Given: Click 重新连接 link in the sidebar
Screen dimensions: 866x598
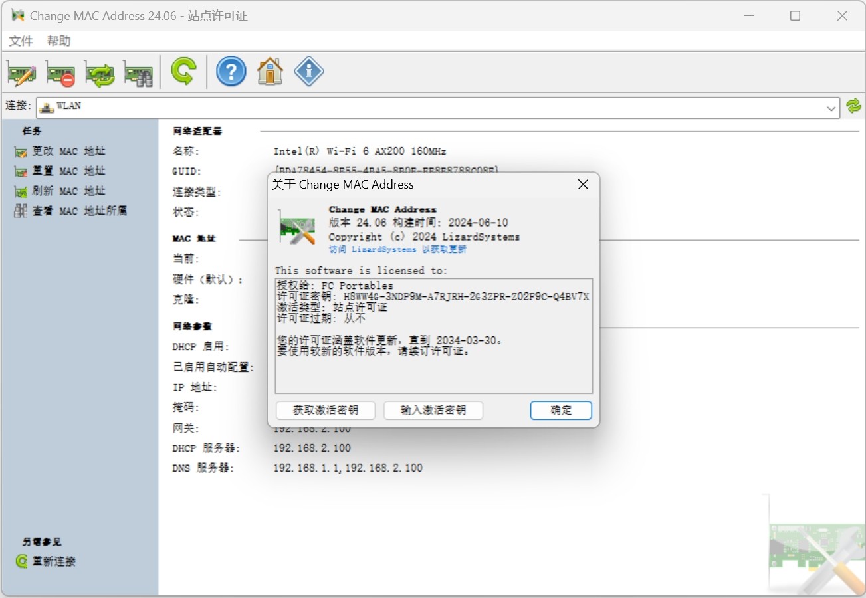Looking at the screenshot, I should click(x=46, y=561).
